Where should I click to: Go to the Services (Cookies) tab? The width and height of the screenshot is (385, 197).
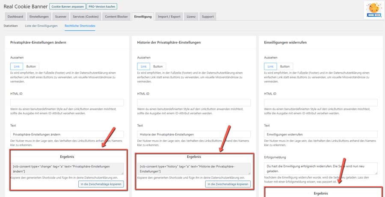[x=86, y=17]
